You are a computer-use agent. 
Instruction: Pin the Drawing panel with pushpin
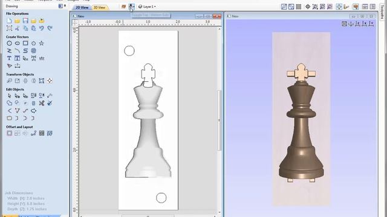click(65, 6)
